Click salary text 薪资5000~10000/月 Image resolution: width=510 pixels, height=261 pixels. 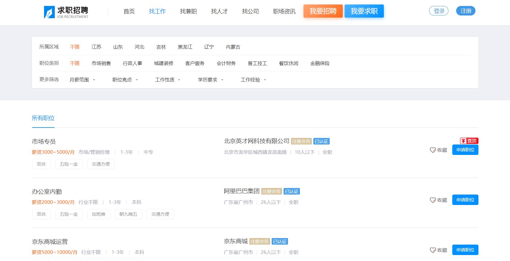pos(55,252)
